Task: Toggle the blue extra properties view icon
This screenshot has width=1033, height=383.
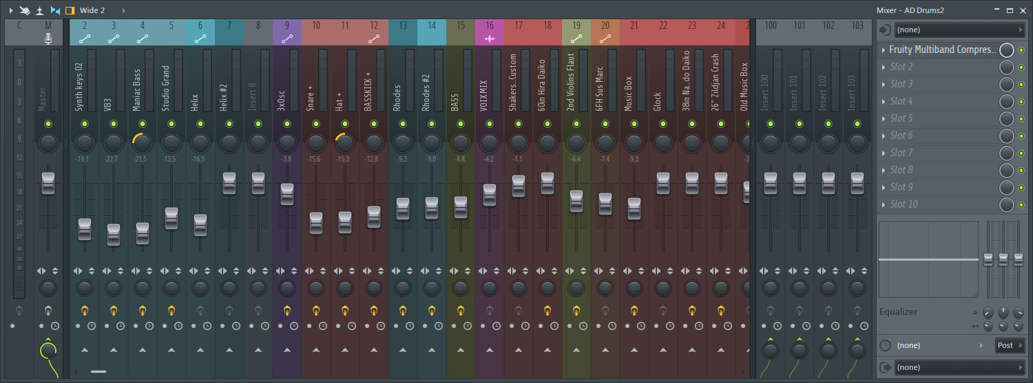Action: pyautogui.click(x=55, y=10)
